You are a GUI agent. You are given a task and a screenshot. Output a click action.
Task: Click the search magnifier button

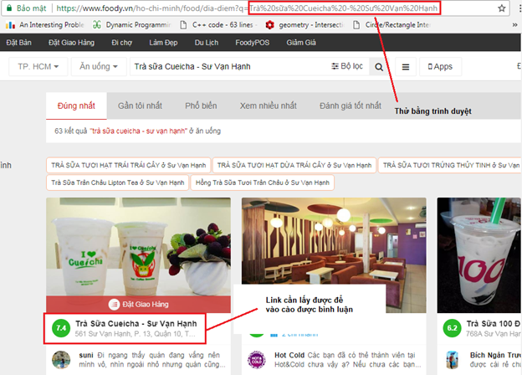click(379, 67)
